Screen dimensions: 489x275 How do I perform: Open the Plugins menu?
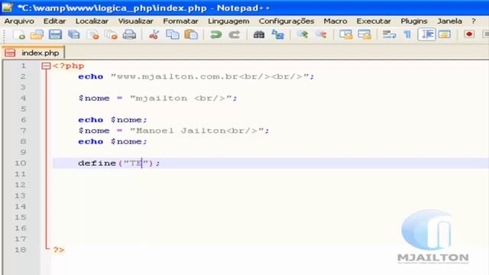tap(414, 21)
